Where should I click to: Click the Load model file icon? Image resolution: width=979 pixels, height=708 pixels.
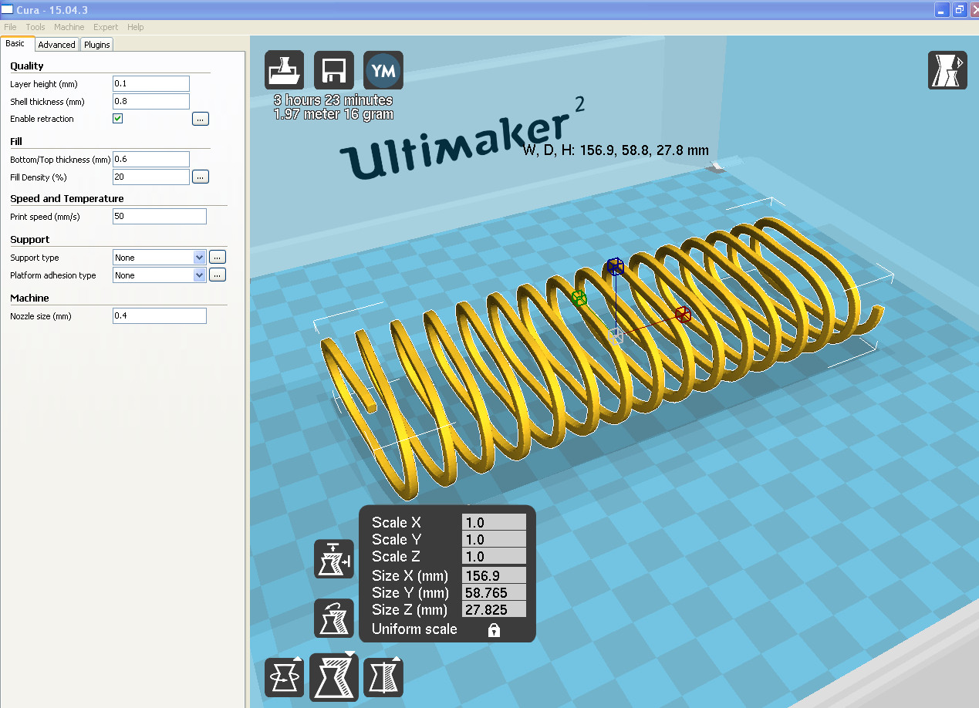284,69
